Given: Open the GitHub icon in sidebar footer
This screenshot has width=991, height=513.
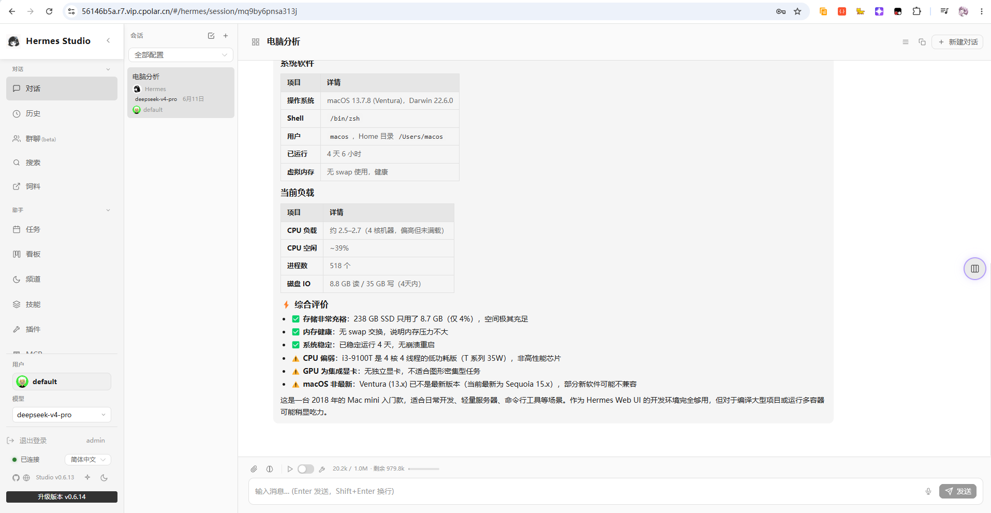Looking at the screenshot, I should 16,478.
